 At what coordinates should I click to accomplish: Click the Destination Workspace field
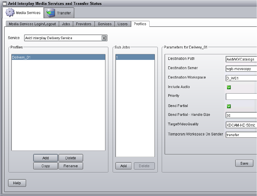[x=241, y=78]
